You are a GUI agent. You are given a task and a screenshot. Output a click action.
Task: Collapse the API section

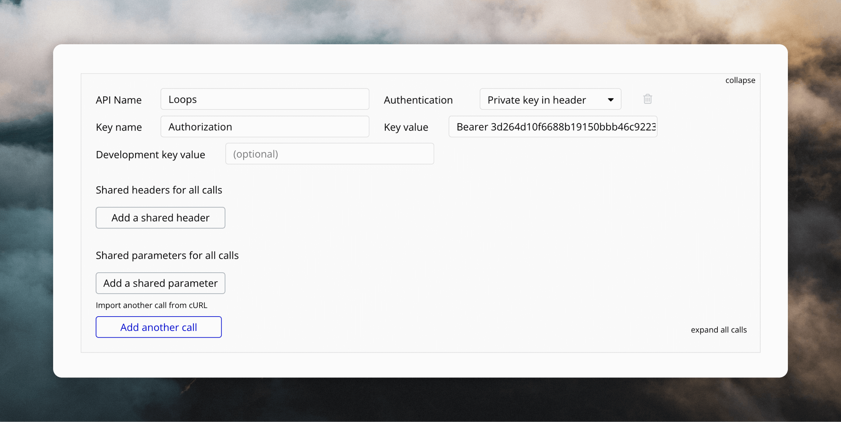[740, 80]
